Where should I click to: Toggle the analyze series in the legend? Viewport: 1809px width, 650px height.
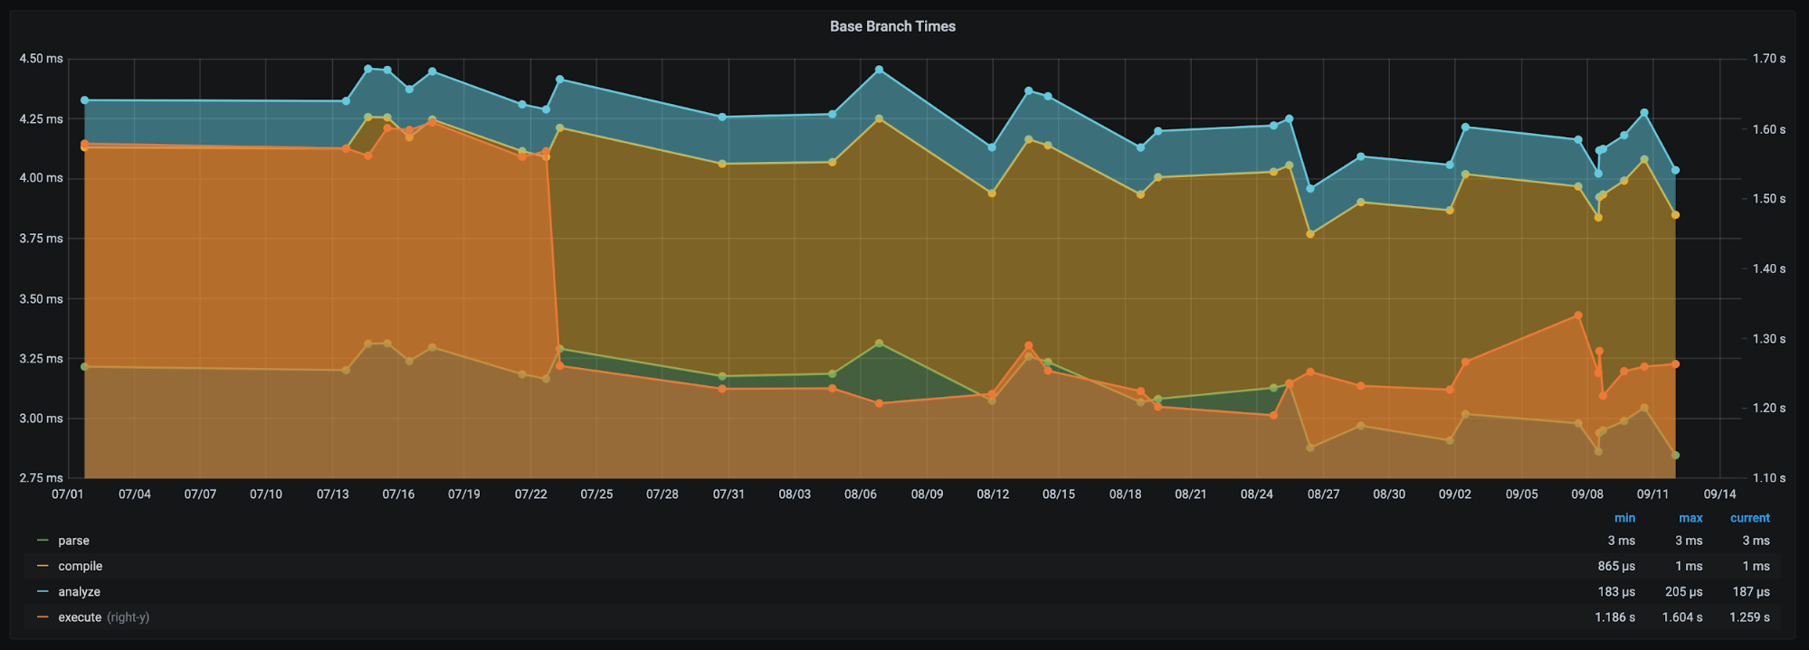pyautogui.click(x=79, y=591)
